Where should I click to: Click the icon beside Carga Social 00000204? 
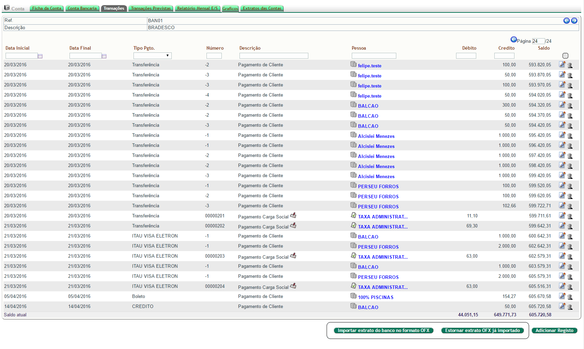(293, 286)
